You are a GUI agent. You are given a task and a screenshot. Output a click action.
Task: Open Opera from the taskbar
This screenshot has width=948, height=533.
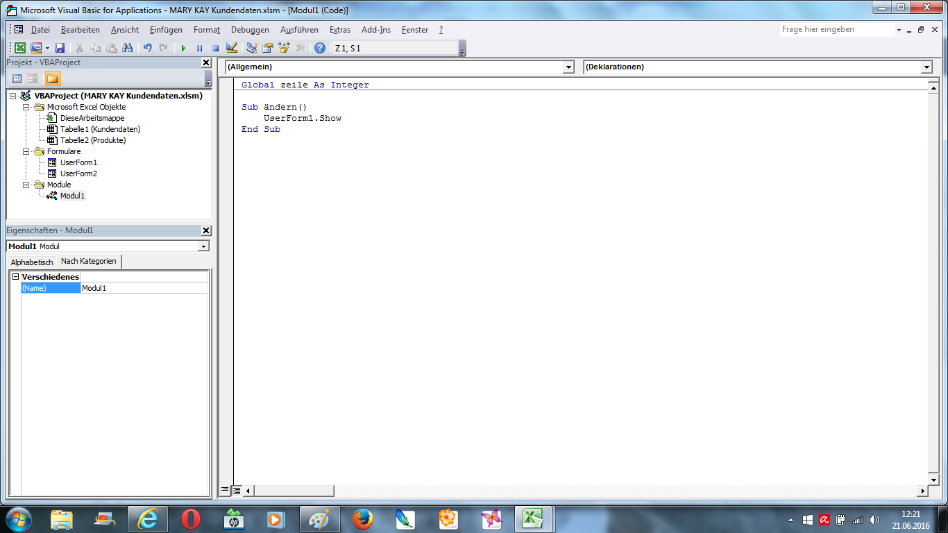190,519
